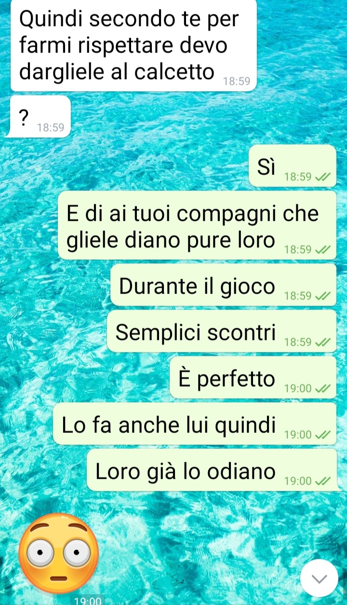This screenshot has width=347, height=605.
Task: Tap the flushed face emoji message
Action: click(x=58, y=553)
